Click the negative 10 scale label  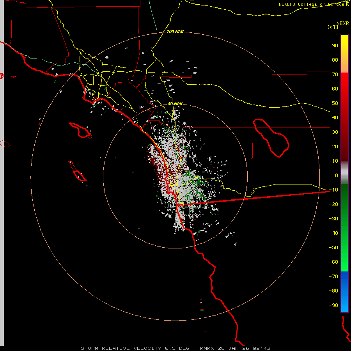tap(333, 190)
